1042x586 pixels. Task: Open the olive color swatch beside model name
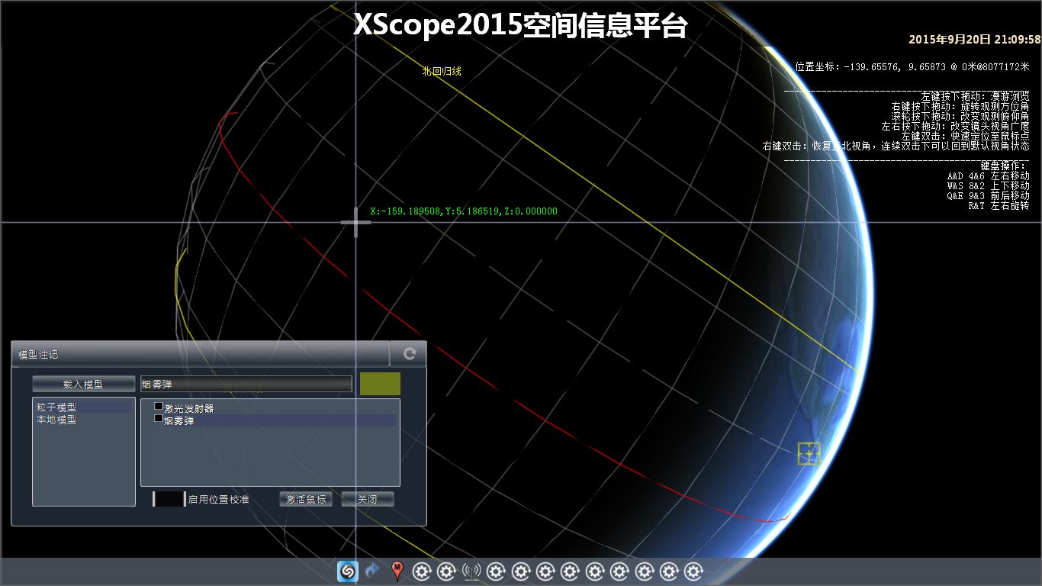(x=380, y=384)
